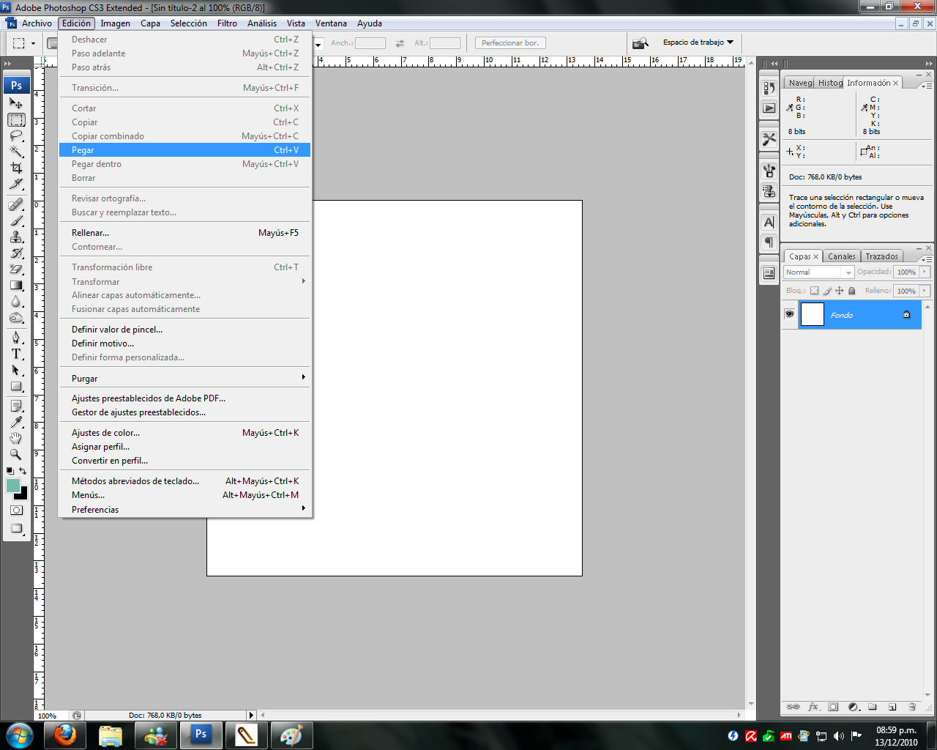Swap foreground and background colors

pyautogui.click(x=23, y=471)
